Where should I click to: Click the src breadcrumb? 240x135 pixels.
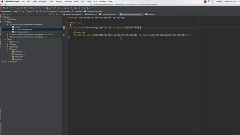(x=22, y=11)
